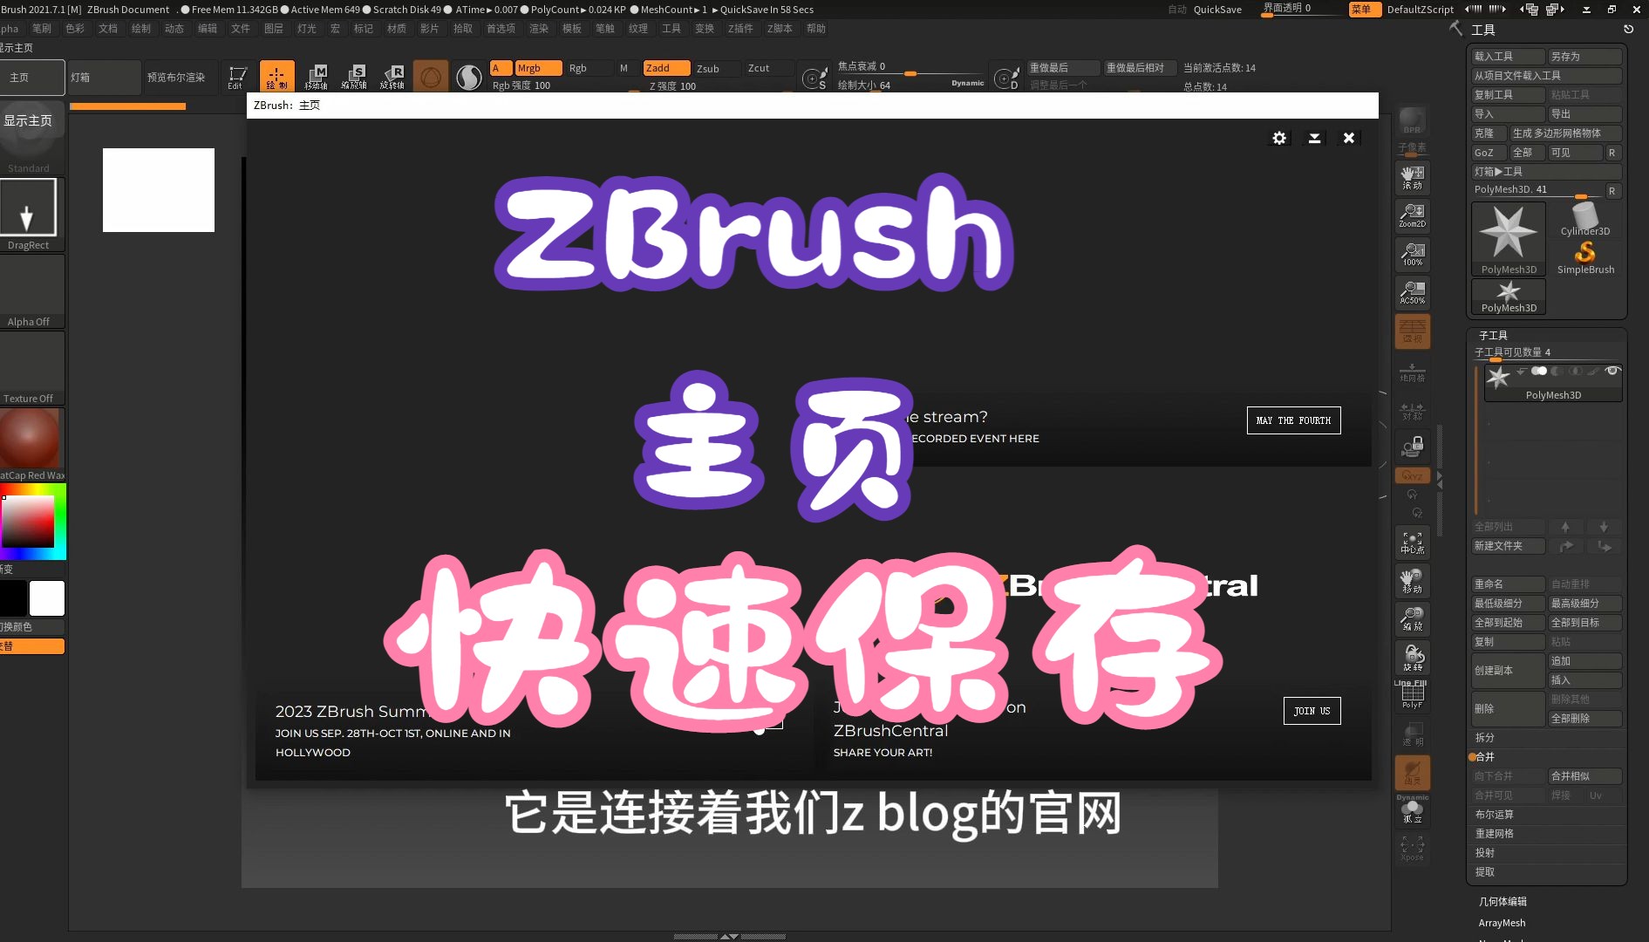
Task: Click the Gizmo 3D circle icon
Action: (431, 77)
